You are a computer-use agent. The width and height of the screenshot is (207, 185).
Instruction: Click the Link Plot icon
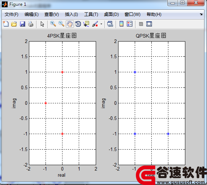pyautogui.click(x=110, y=24)
